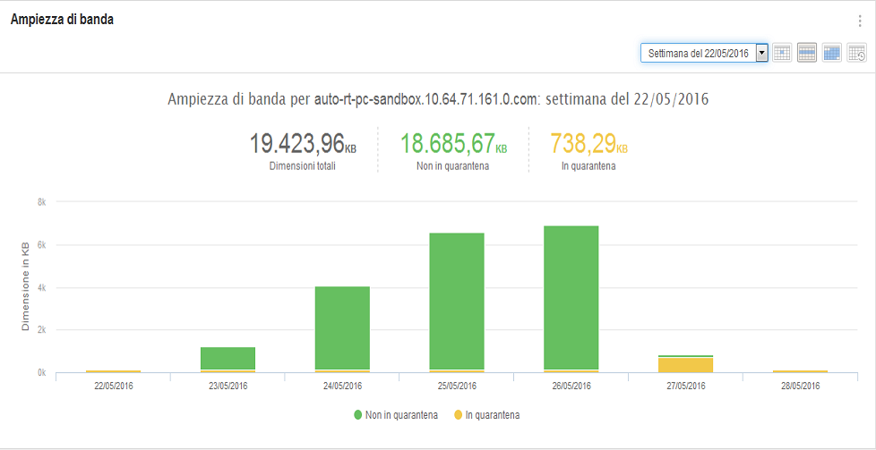Image resolution: width=876 pixels, height=450 pixels.
Task: Click the 28/05/2016 x-axis date label
Action: coord(800,386)
